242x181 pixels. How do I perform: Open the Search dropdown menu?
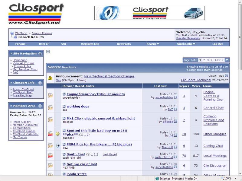(153, 44)
